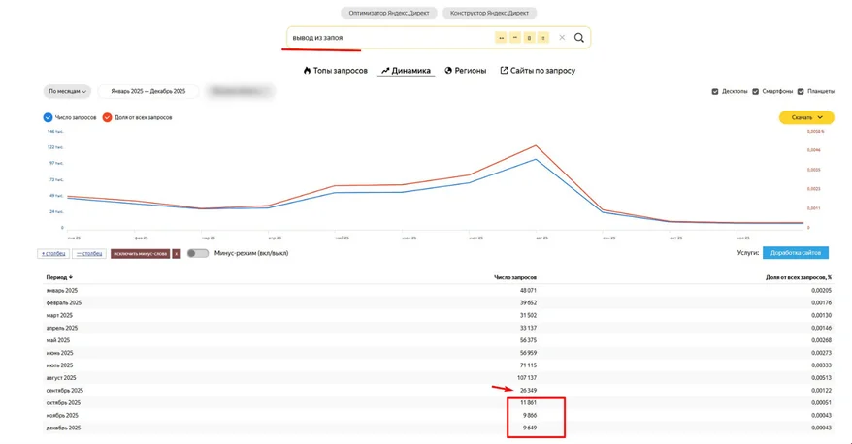Click the value '9 649' in December row
The width and height of the screenshot is (852, 444).
530,428
